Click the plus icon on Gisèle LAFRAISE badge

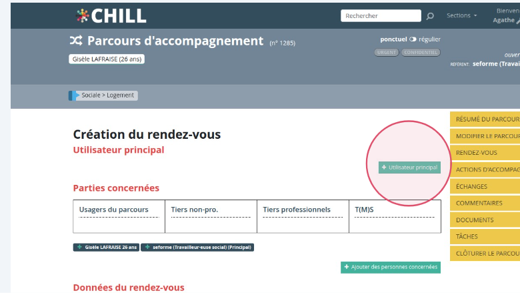80,247
